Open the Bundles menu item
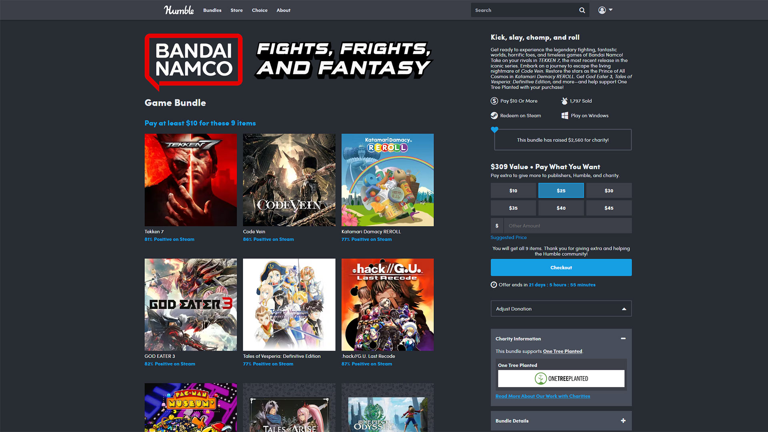The height and width of the screenshot is (432, 768). point(212,10)
